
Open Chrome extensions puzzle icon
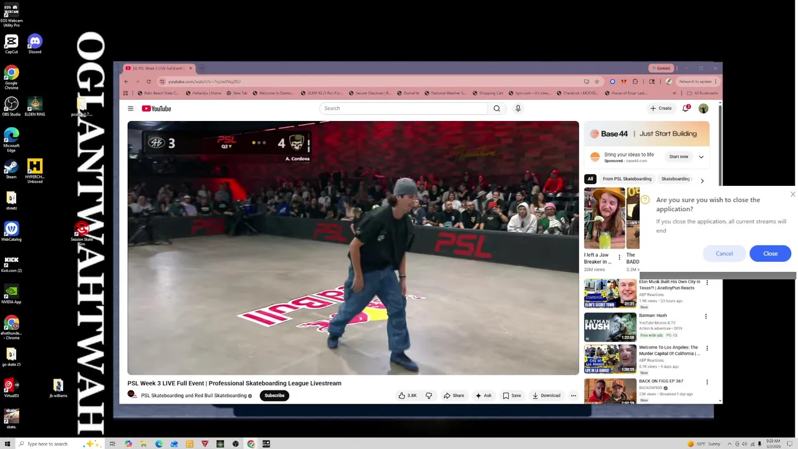click(635, 82)
